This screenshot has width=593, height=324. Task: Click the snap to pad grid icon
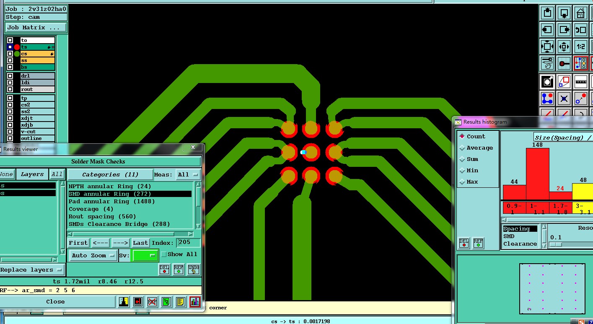[564, 63]
